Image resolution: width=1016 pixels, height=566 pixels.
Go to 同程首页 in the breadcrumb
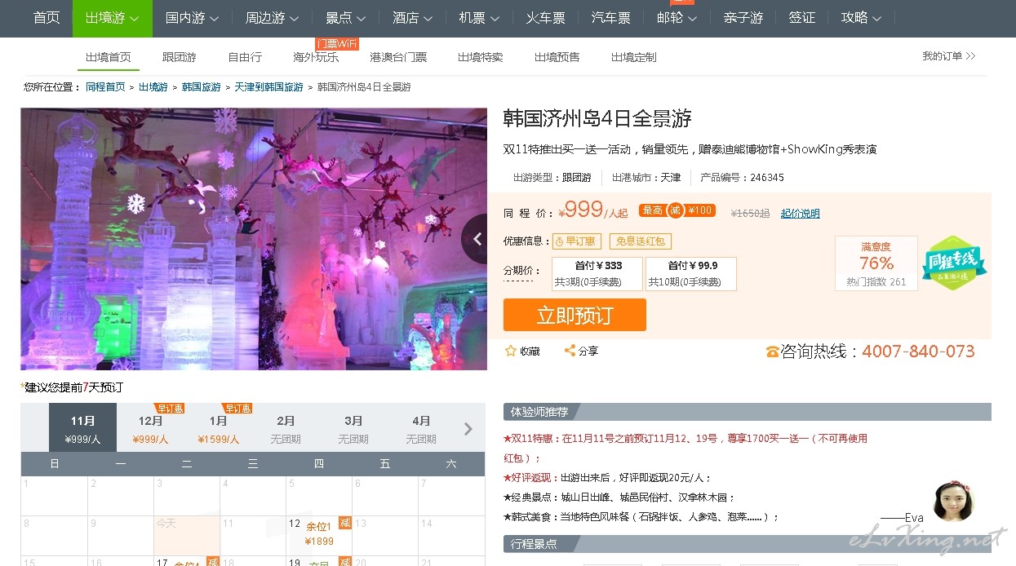105,87
